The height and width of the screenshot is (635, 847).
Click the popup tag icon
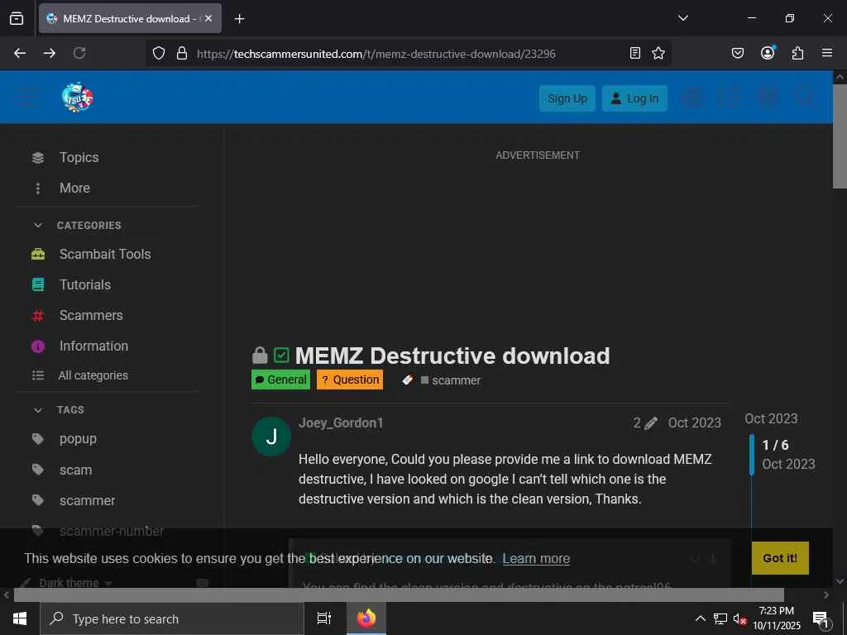[38, 439]
